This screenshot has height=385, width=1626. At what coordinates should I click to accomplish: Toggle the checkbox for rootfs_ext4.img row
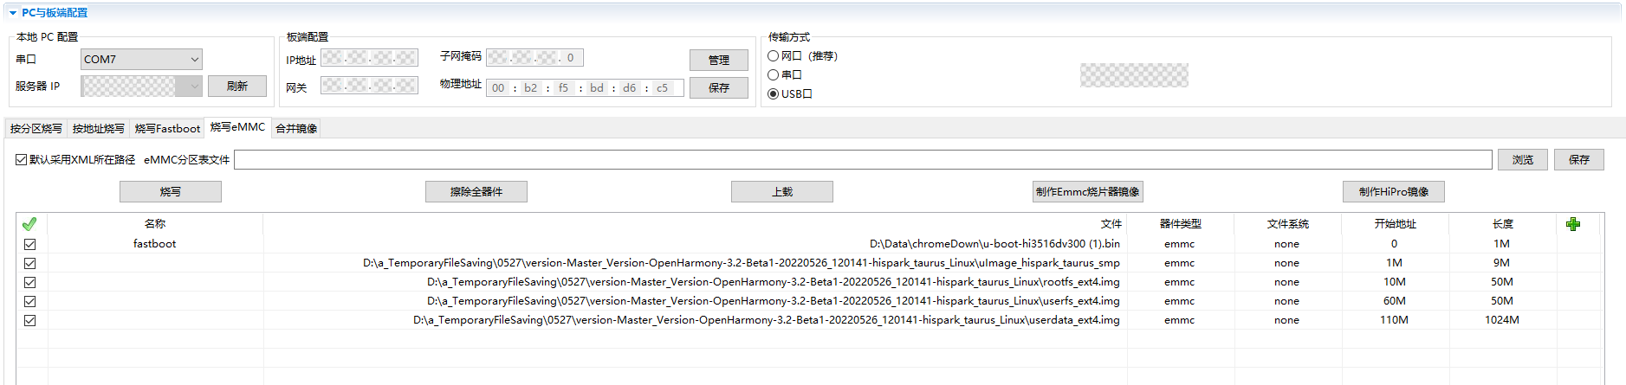30,282
